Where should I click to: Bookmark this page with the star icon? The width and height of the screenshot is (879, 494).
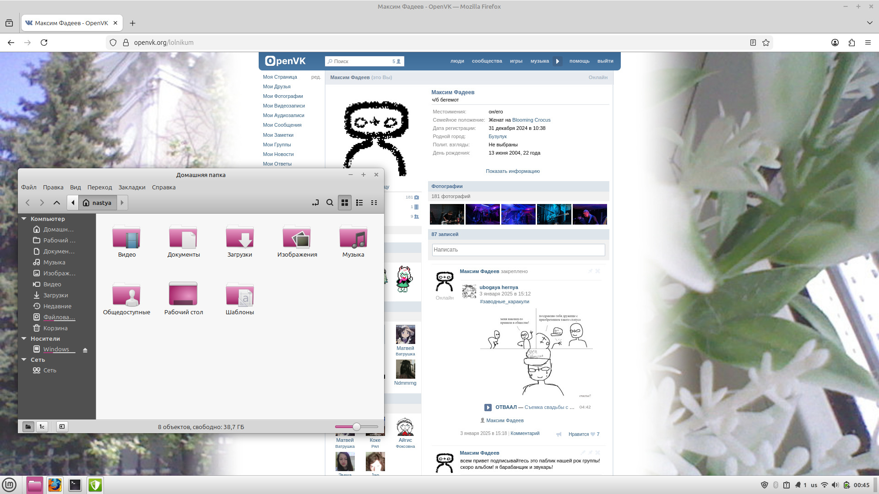766,43
